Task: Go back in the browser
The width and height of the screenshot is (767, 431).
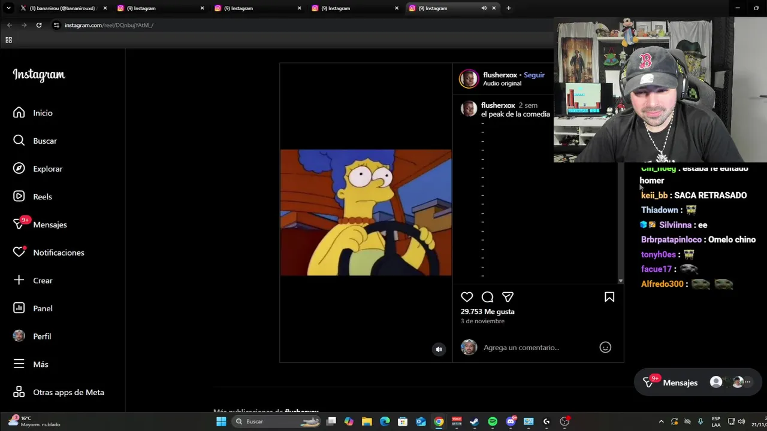Action: click(10, 25)
